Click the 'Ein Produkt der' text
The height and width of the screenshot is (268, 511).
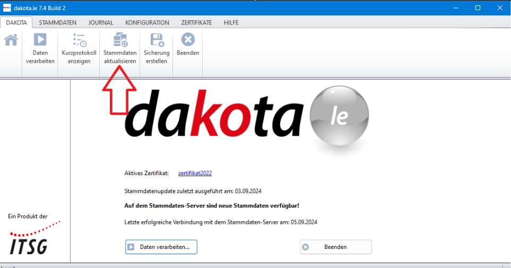tap(28, 216)
